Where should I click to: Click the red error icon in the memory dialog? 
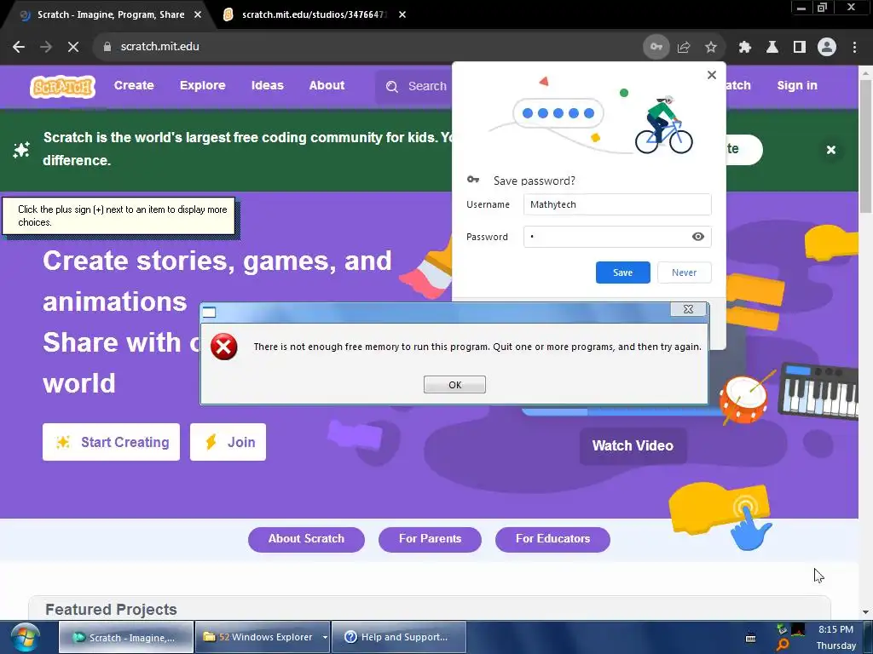(224, 347)
